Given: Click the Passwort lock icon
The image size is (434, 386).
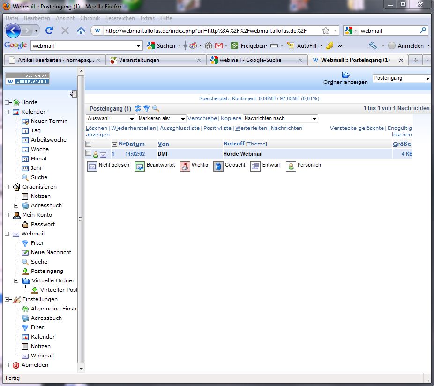Looking at the screenshot, I should [x=25, y=224].
